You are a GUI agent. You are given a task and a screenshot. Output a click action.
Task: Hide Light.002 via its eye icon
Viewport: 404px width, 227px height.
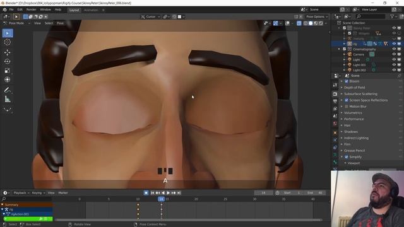pos(394,70)
